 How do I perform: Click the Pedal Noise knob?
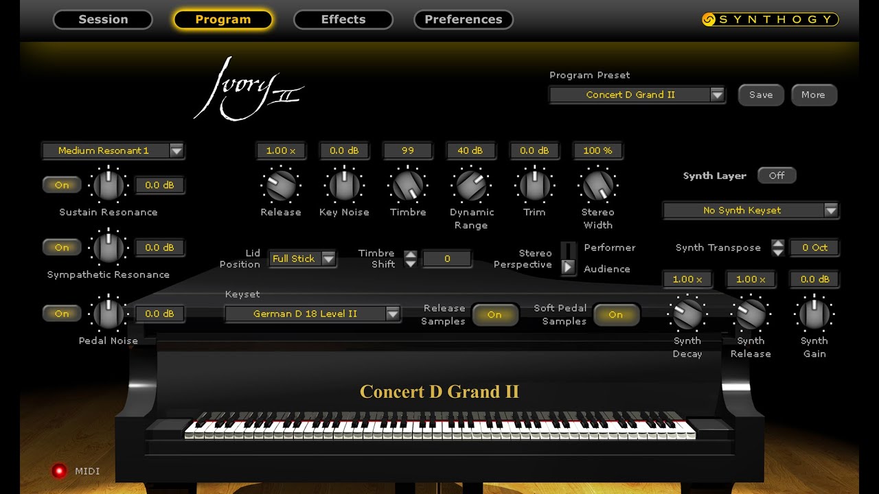pyautogui.click(x=109, y=314)
